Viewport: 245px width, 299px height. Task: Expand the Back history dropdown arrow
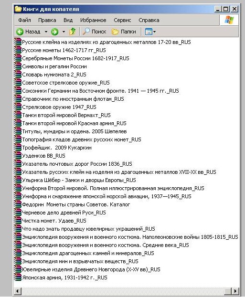point(46,32)
